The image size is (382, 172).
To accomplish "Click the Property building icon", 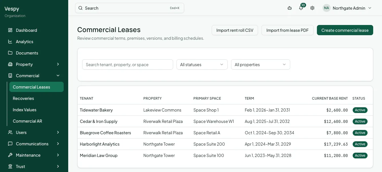I will click(x=10, y=64).
